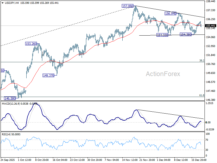Click the 7 Nov 04:00 date label
Image resolution: width=217 pixels, height=163 pixels.
coord(112,160)
